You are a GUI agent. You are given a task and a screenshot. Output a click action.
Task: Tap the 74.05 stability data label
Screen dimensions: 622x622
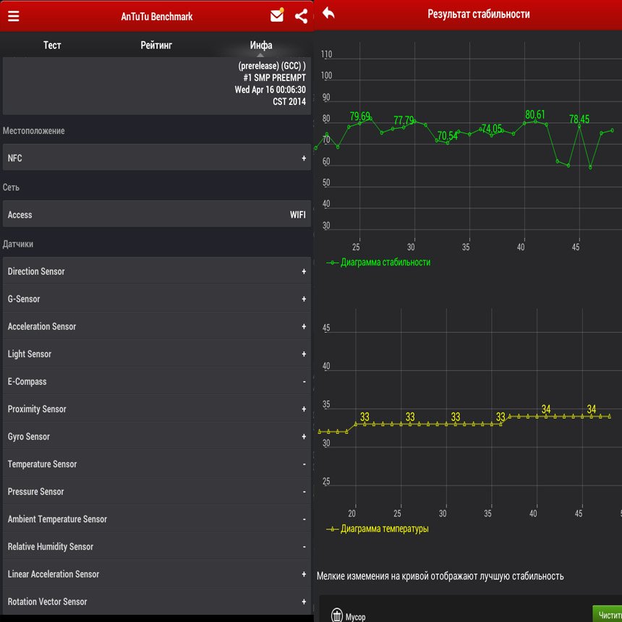coord(492,129)
